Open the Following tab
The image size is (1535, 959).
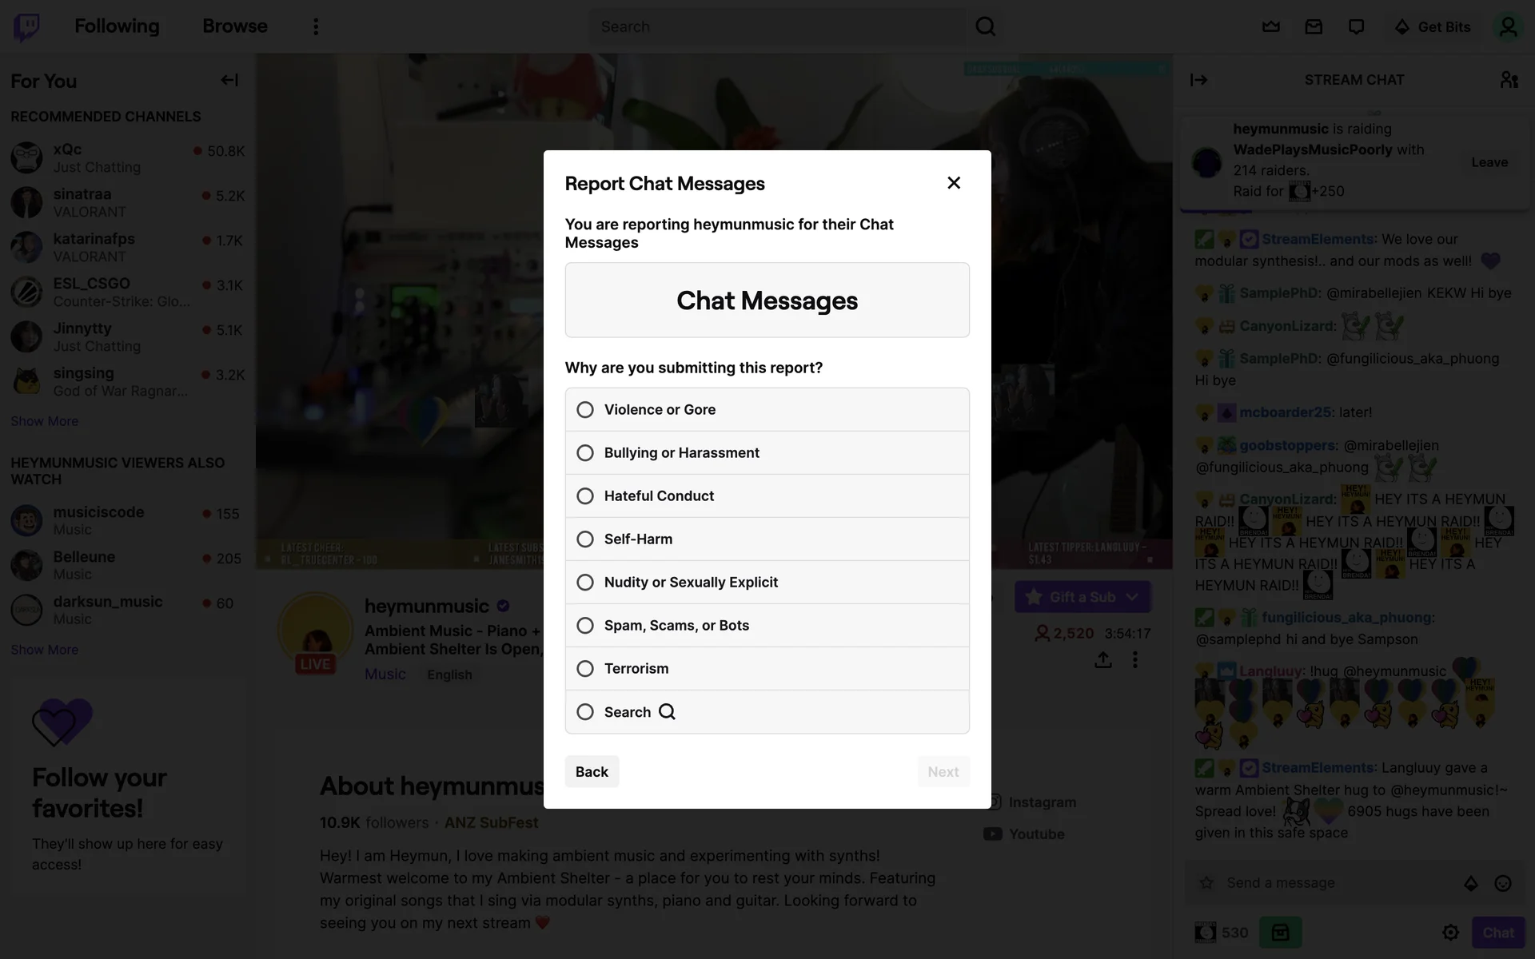point(117,26)
